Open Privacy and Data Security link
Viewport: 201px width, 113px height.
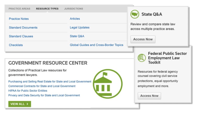pos(44,95)
